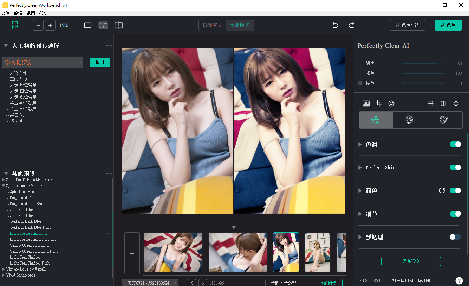
Task: Click the zoom out minus button
Action: pyautogui.click(x=38, y=25)
